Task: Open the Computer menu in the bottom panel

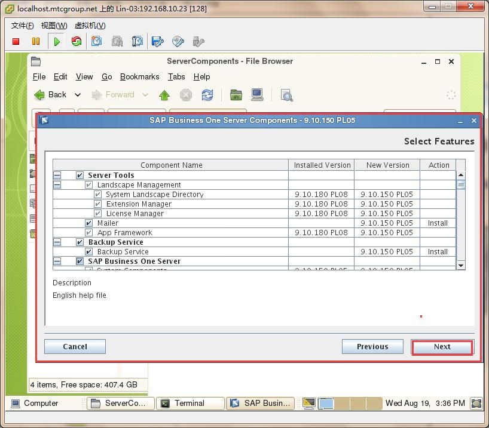Action: pyautogui.click(x=35, y=403)
